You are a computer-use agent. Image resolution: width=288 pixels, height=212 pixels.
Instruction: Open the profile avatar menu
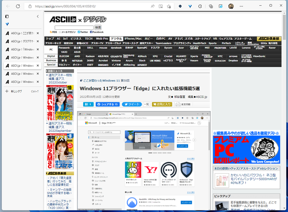[231, 6]
